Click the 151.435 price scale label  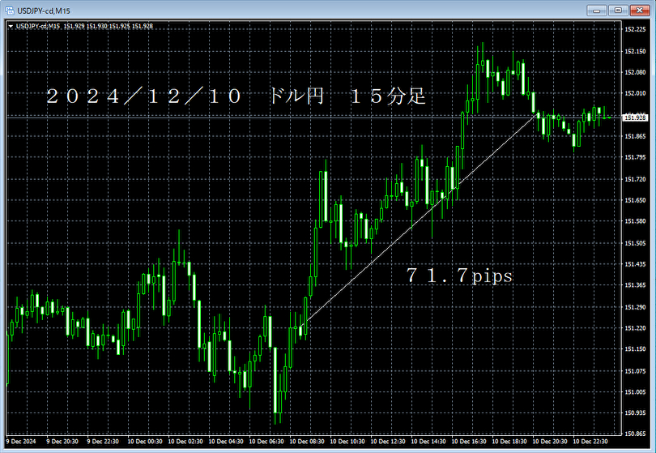[635, 264]
